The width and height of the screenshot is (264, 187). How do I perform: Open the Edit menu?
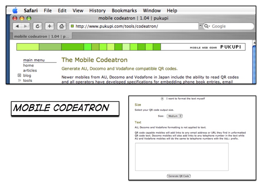(62, 11)
